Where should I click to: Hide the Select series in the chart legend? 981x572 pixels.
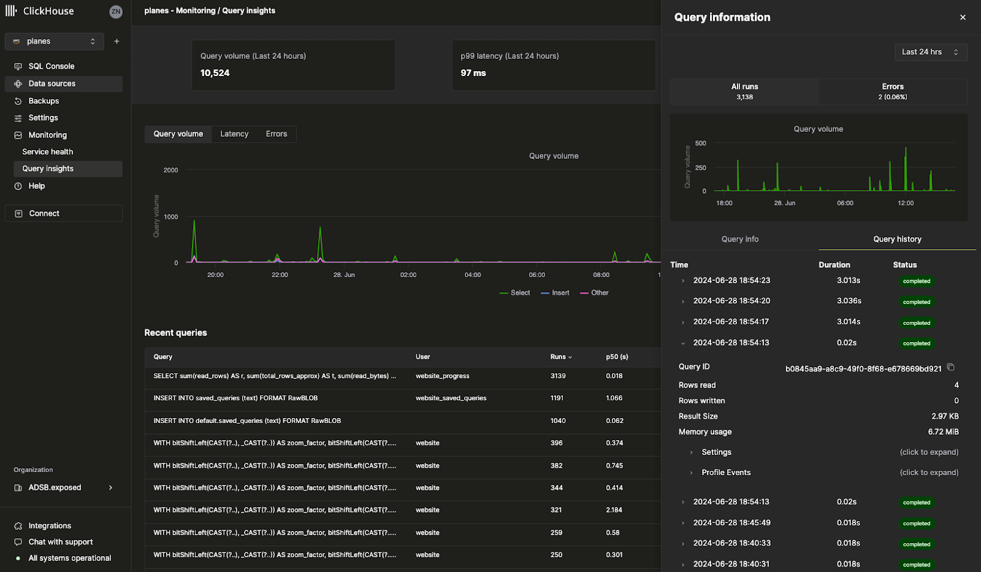515,292
